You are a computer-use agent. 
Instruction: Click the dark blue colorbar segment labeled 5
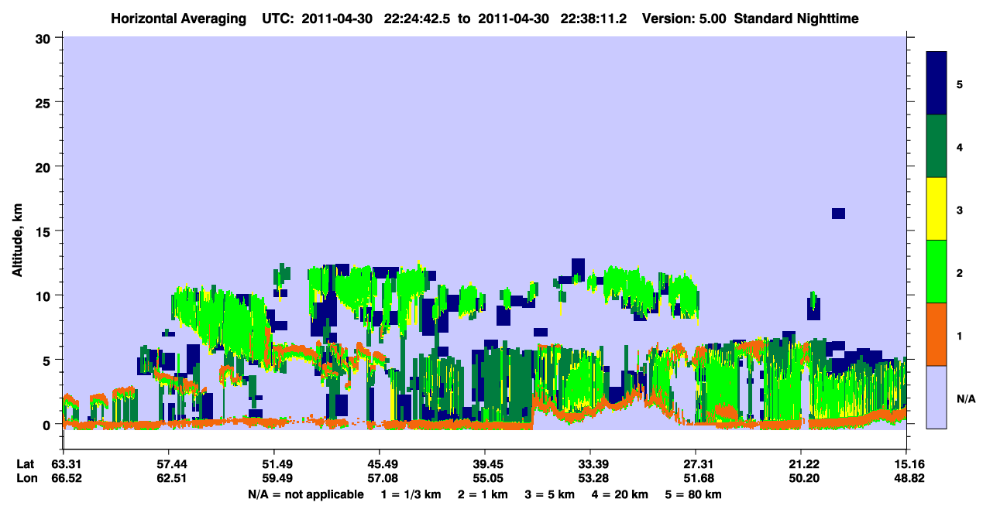937,83
